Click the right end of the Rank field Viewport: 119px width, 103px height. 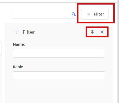pos(102,76)
